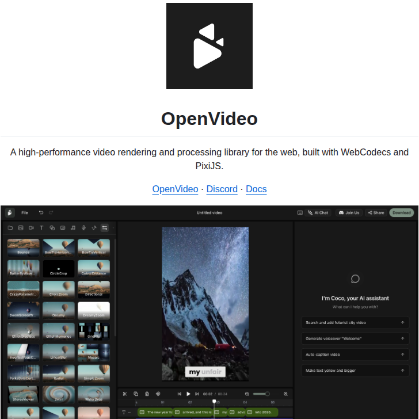The image size is (419, 419).
Task: Select the CrossZoom transition thumbnail
Action: (59, 290)
